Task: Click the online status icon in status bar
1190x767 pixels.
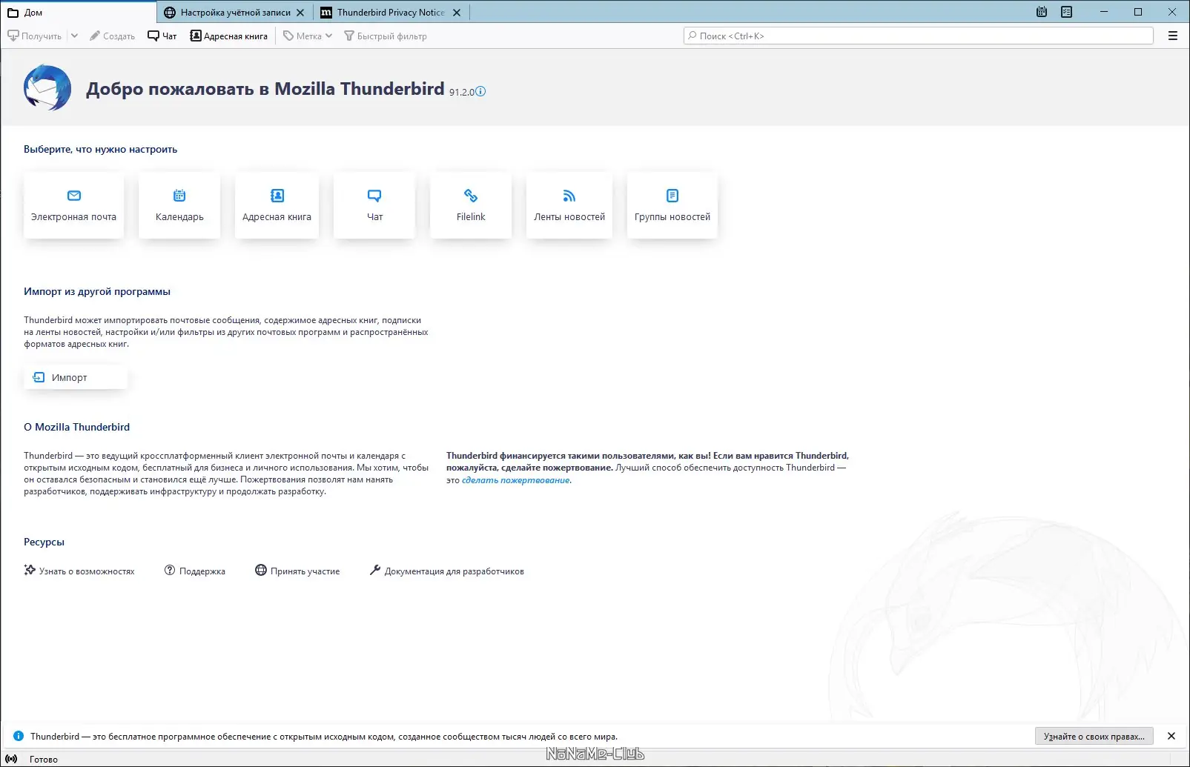Action: [x=11, y=759]
